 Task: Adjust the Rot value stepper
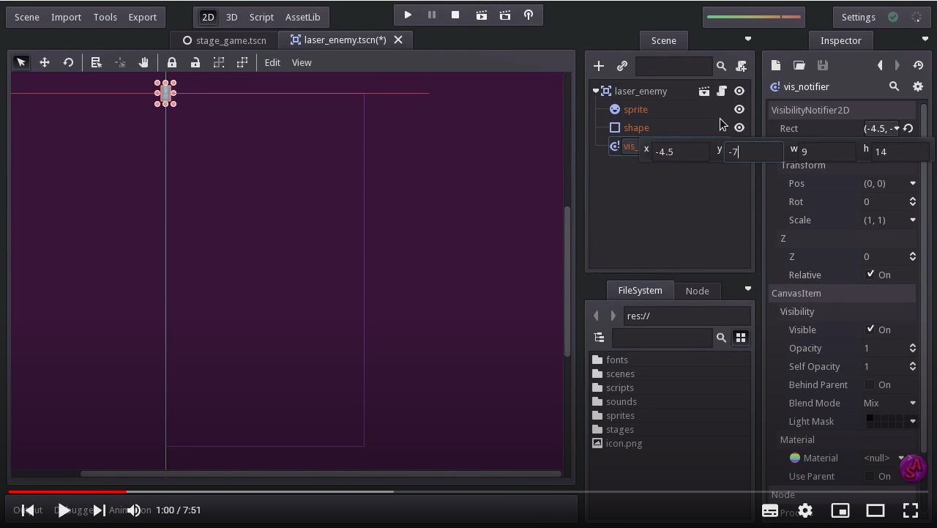click(913, 201)
